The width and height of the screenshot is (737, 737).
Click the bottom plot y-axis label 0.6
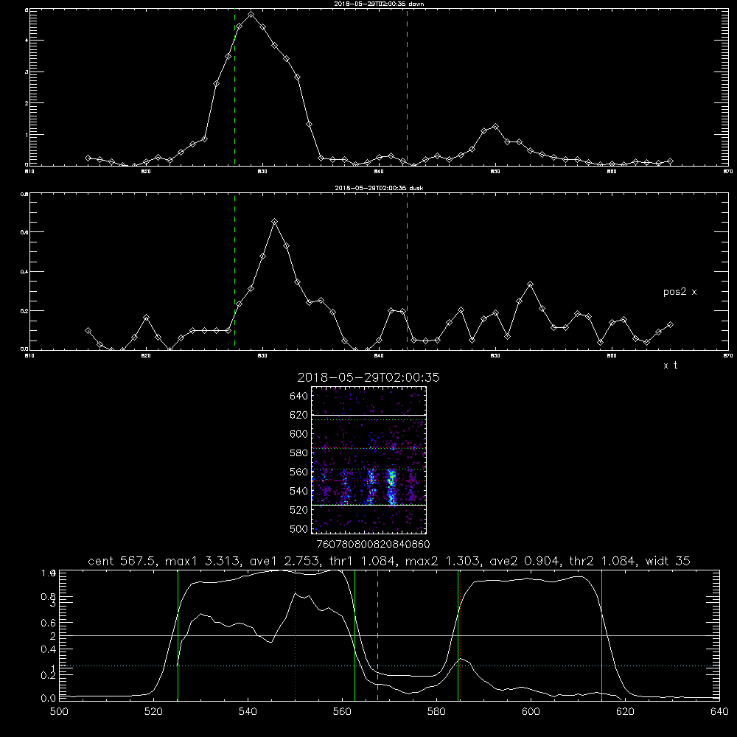(x=49, y=624)
